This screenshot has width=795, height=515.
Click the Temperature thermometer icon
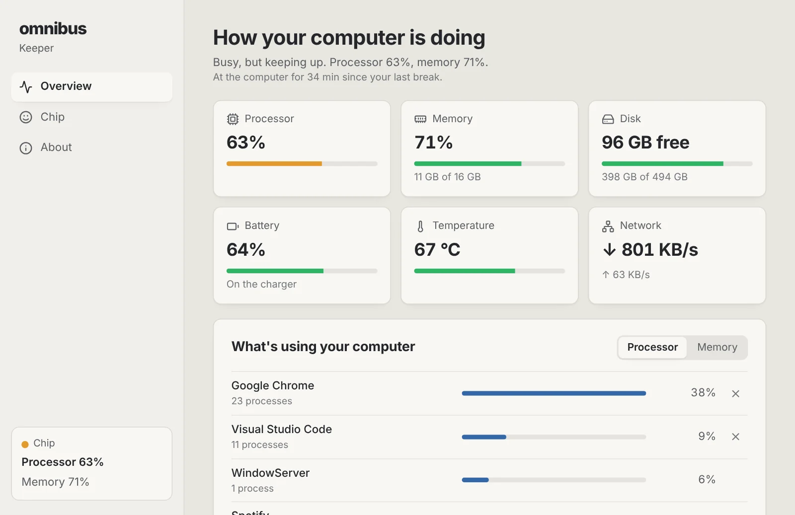(420, 226)
